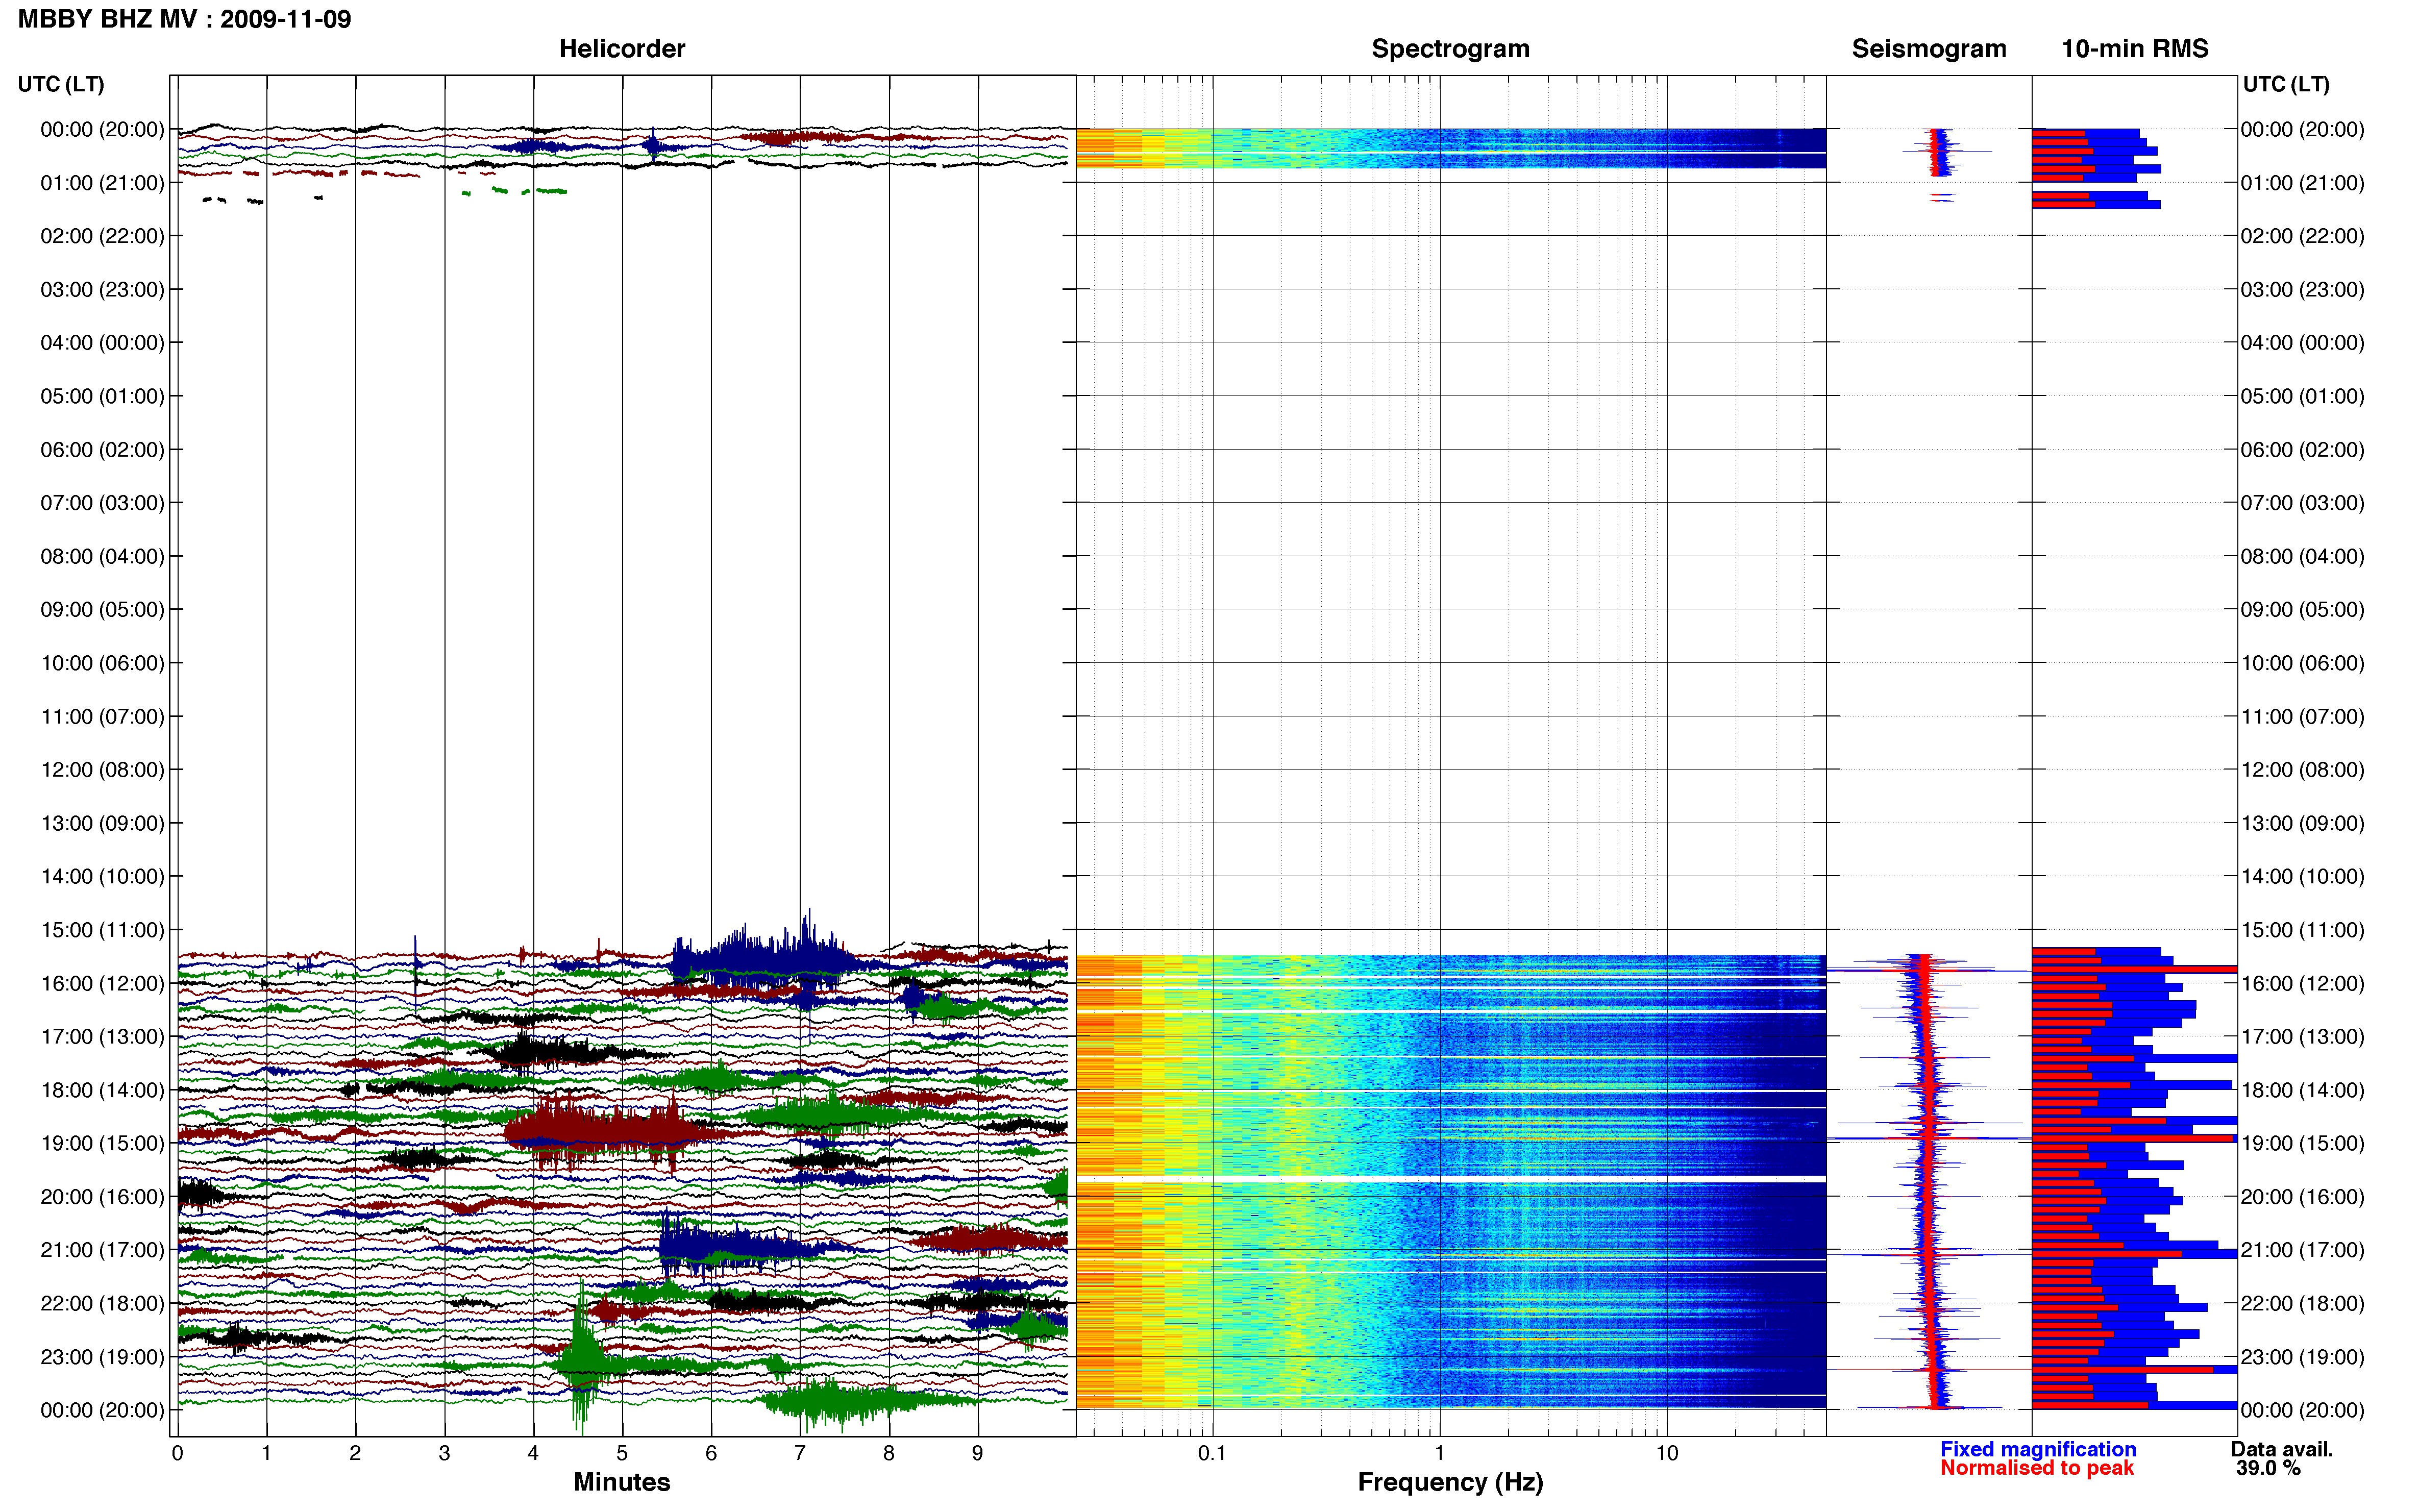Click the right time label '18:00 (14:00)'
2419x1512 pixels.
(x=2302, y=1090)
